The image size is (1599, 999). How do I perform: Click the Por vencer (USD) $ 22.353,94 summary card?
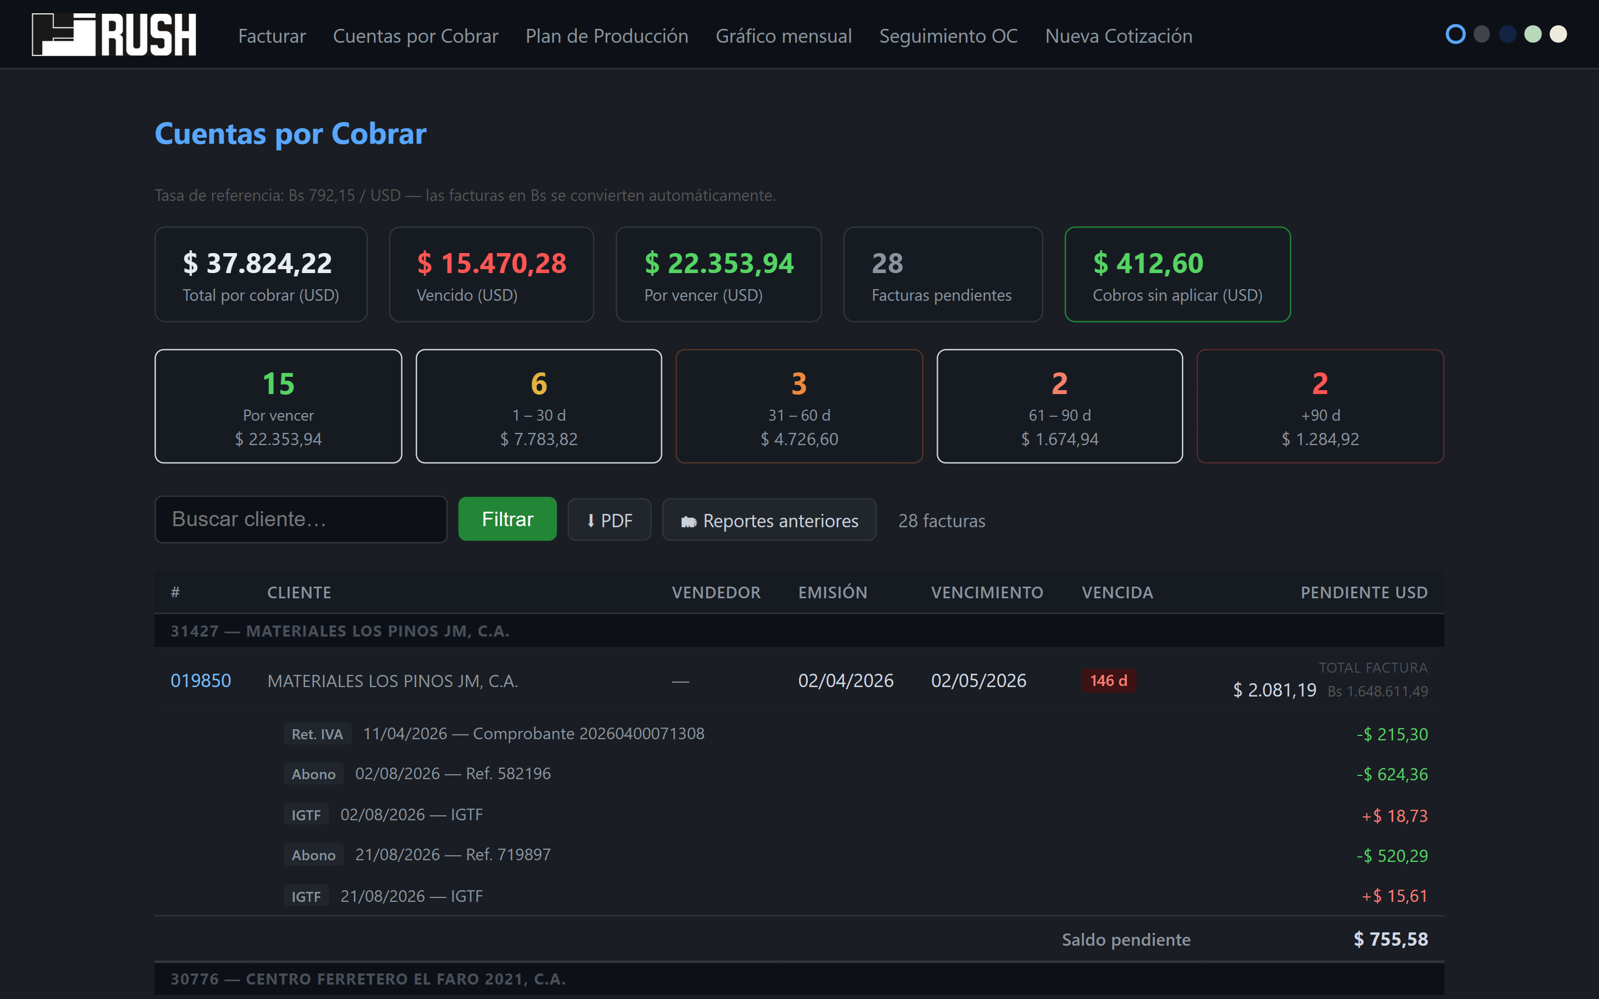point(719,274)
